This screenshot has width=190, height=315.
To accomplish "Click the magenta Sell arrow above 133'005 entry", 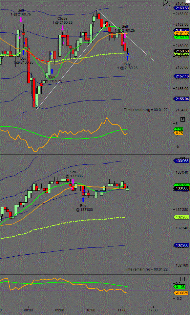I will [x=73, y=181].
